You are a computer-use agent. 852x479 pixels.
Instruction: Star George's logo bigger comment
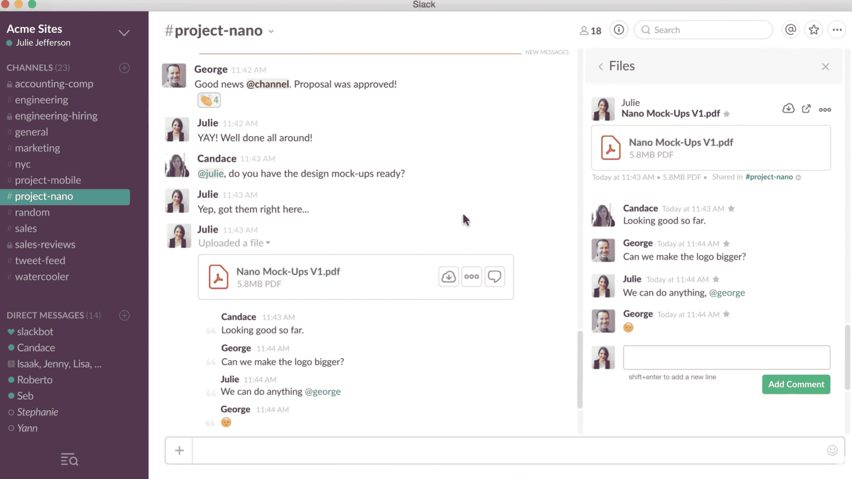point(726,244)
